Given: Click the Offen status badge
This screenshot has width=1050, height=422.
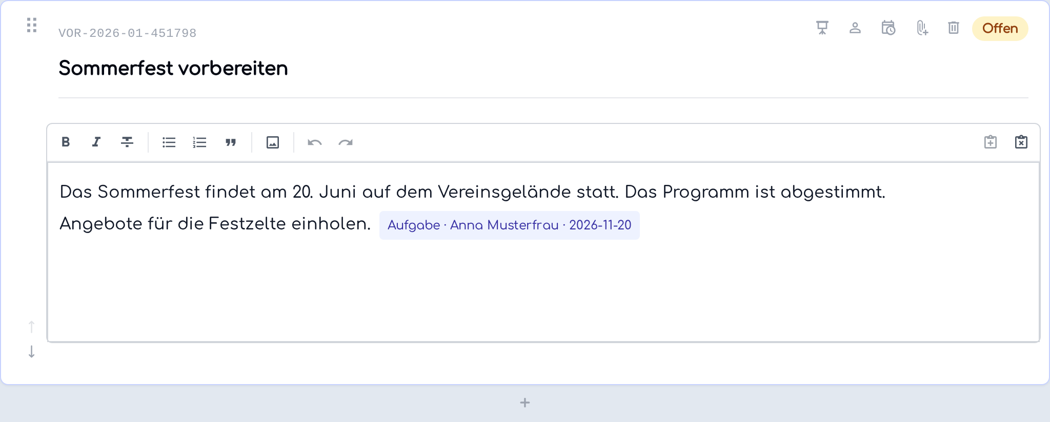Looking at the screenshot, I should [x=1000, y=28].
